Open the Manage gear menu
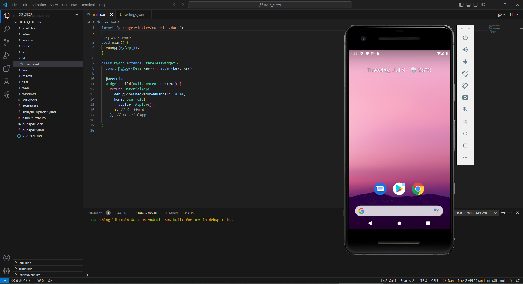Viewport: 523px width, 284px height. [7, 271]
